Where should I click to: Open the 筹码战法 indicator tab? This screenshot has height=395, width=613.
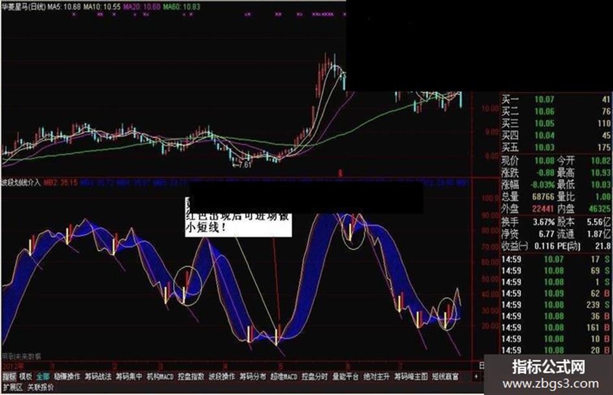pyautogui.click(x=98, y=377)
